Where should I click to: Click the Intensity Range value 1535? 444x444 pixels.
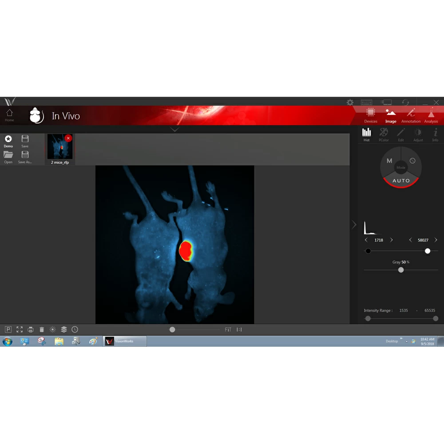(404, 310)
